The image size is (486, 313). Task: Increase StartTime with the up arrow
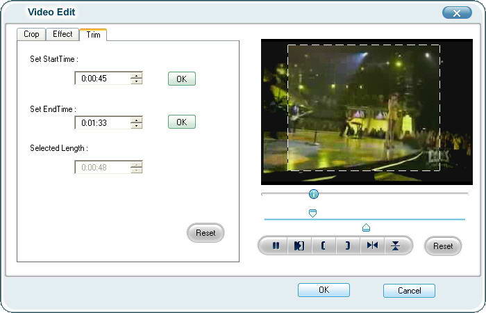tap(136, 75)
